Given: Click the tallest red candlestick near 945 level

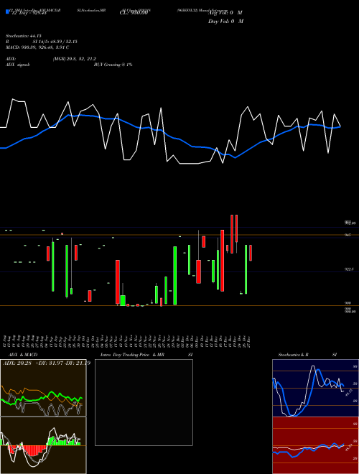Looking at the screenshot, I should coord(222,261).
